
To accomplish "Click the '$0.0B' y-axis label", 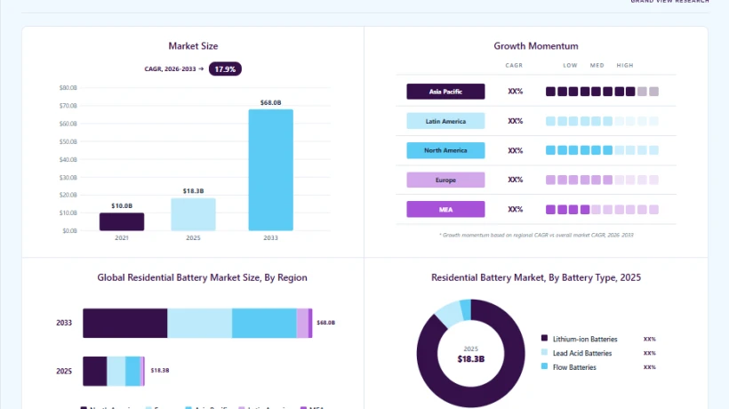I will pos(69,230).
